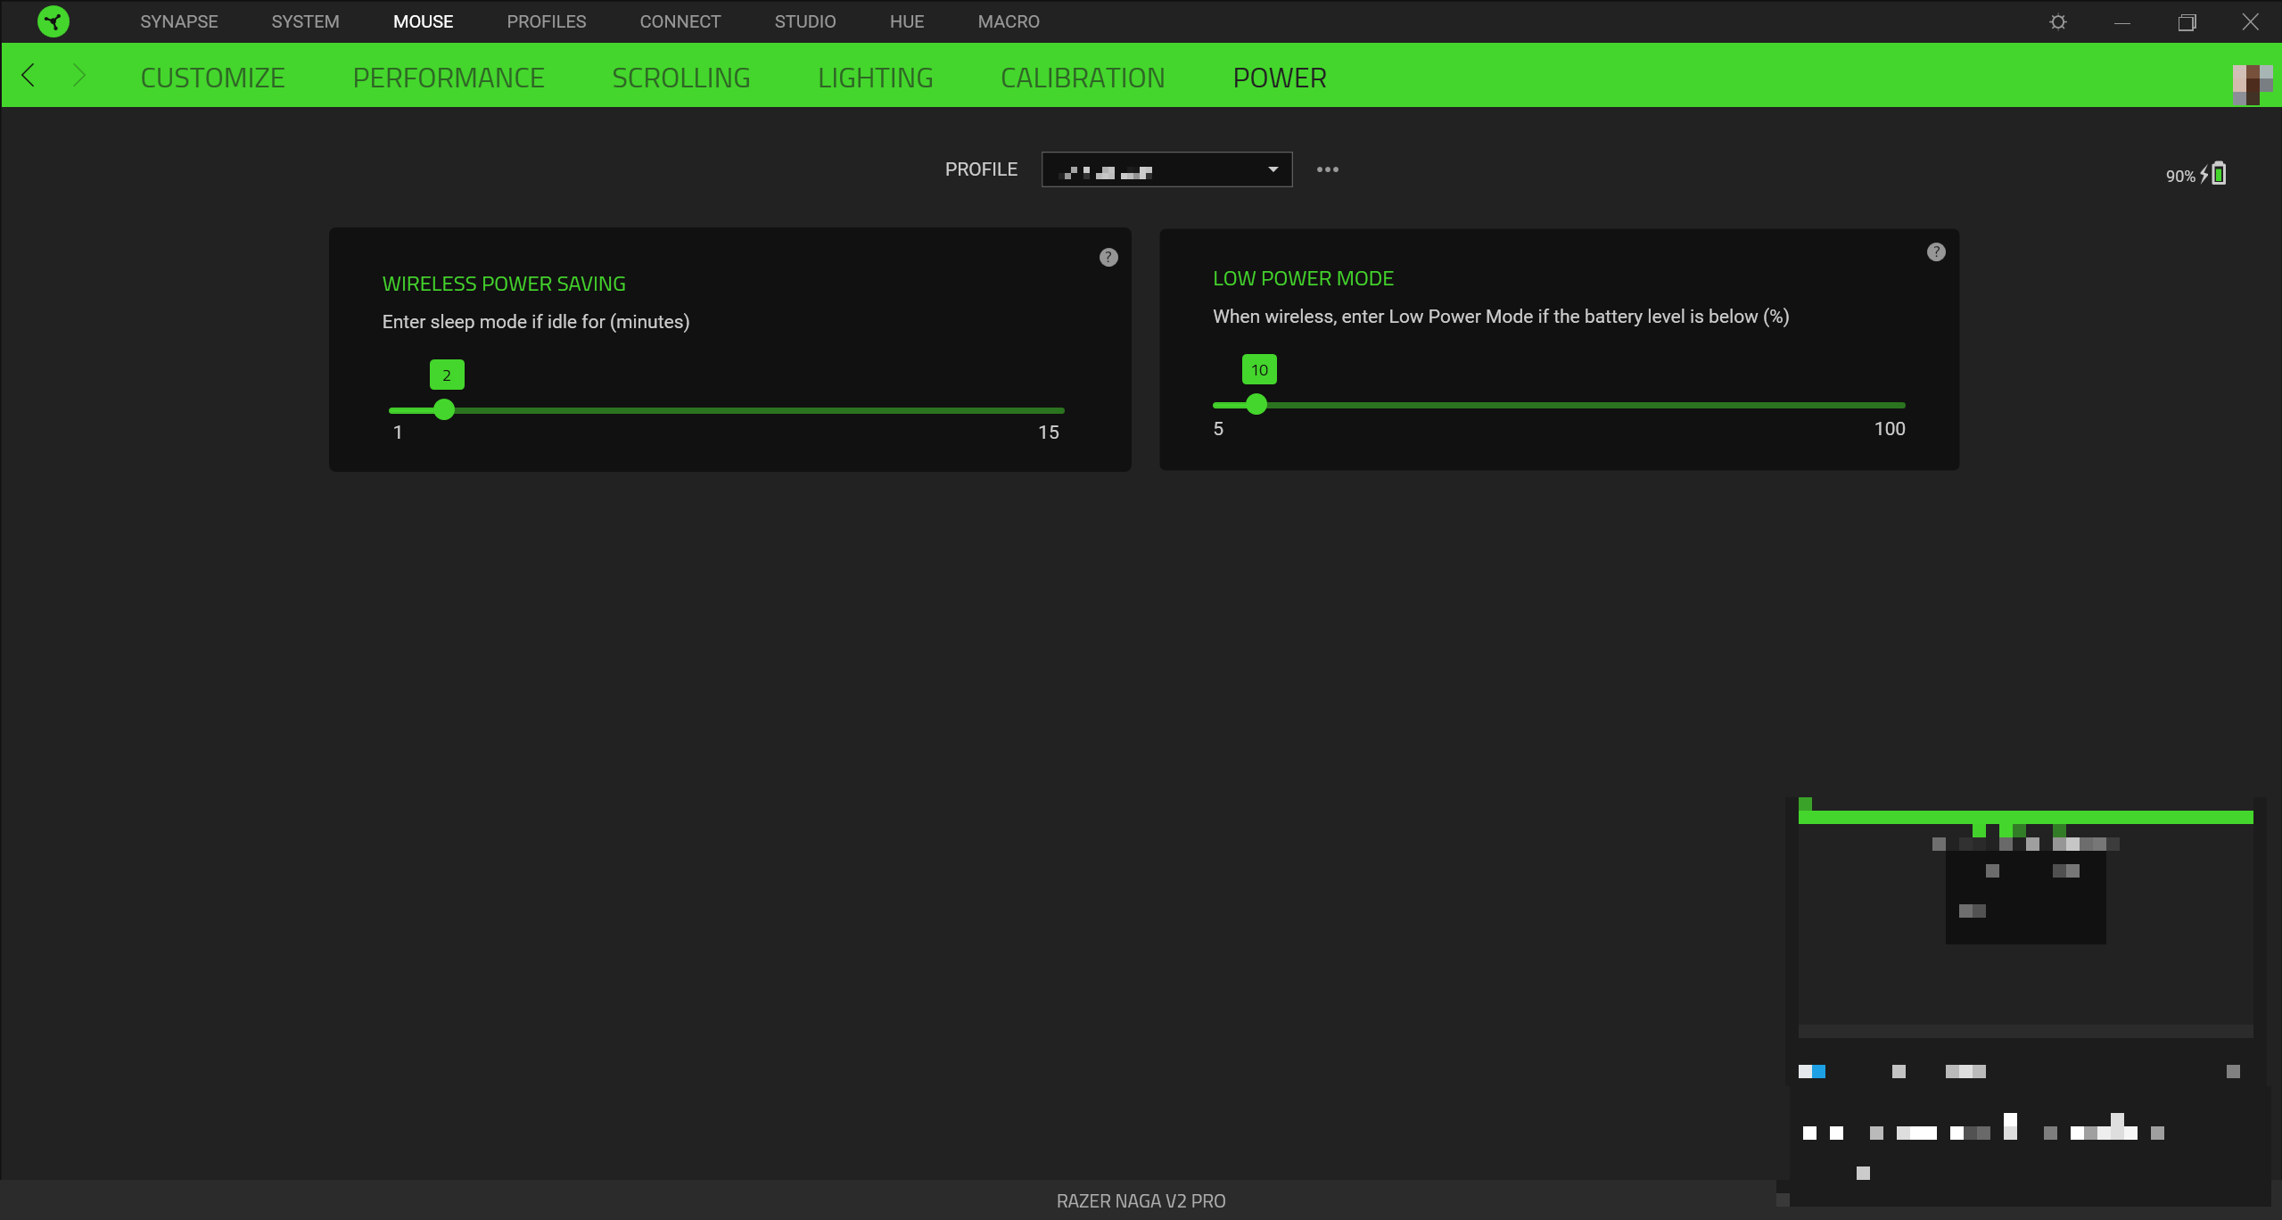
Task: Click the Razer logo icon
Action: tap(54, 21)
